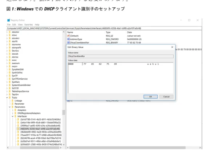Click the Value name field DhcpClientIdentifier

click(x=121, y=56)
